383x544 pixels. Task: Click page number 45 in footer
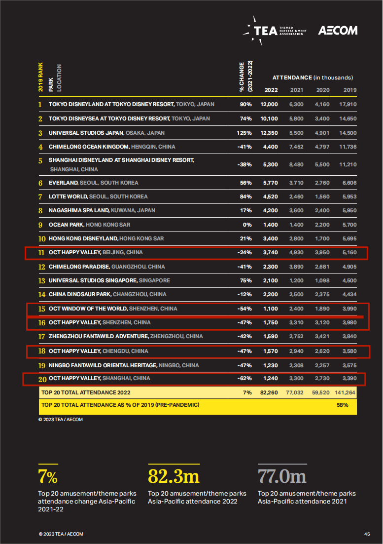(367, 534)
